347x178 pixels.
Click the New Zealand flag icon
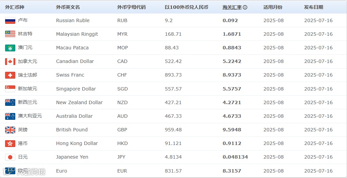(10, 102)
